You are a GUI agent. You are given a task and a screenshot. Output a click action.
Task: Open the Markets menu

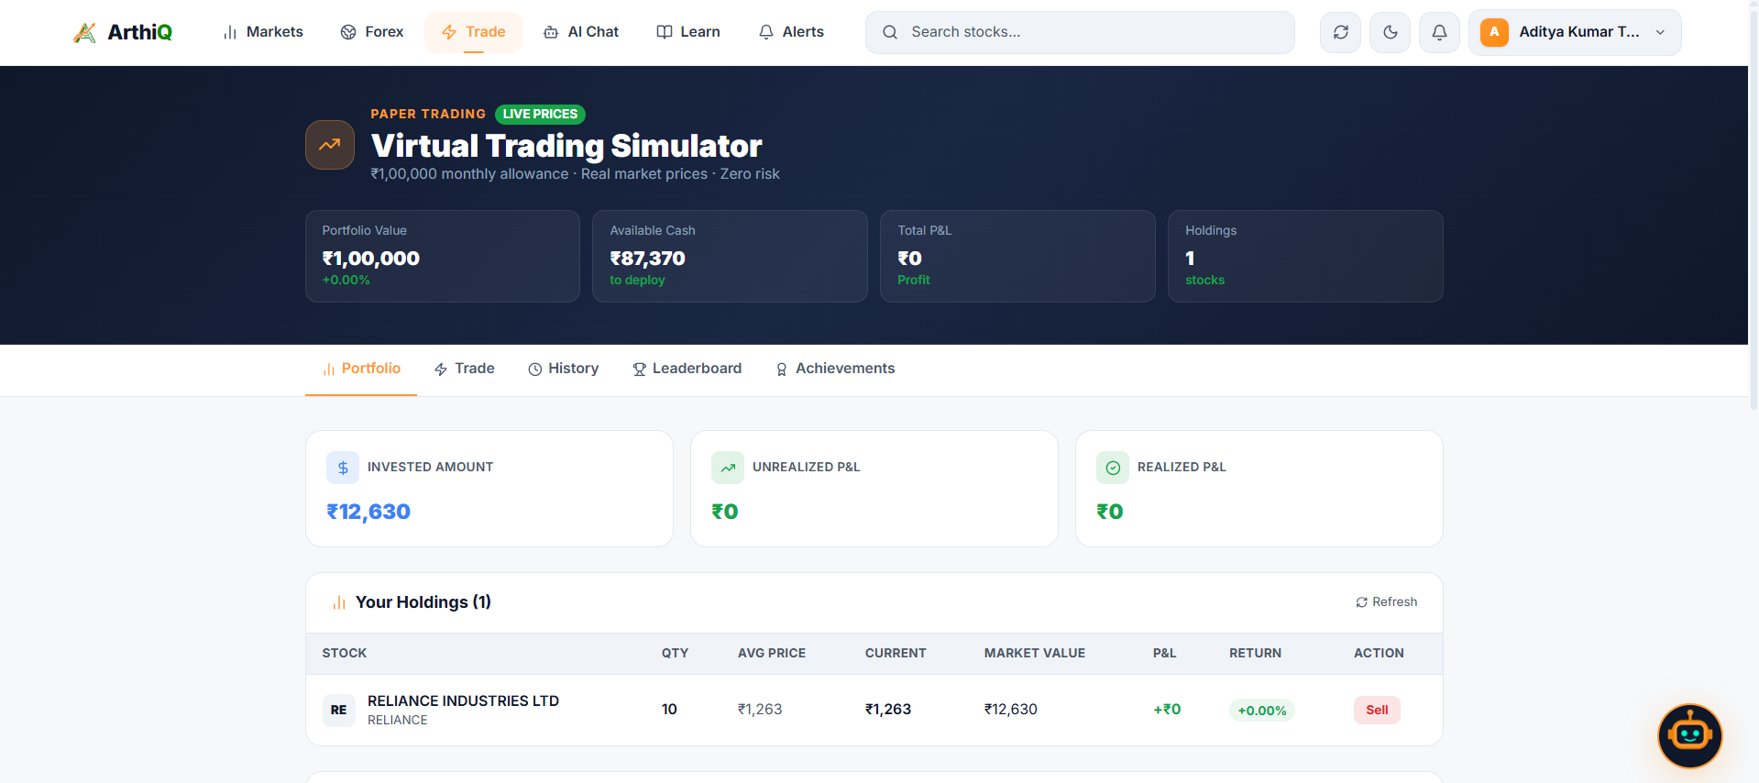coord(263,32)
